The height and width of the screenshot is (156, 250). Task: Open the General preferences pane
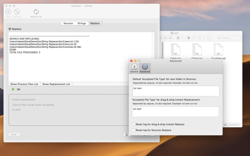(x=134, y=68)
